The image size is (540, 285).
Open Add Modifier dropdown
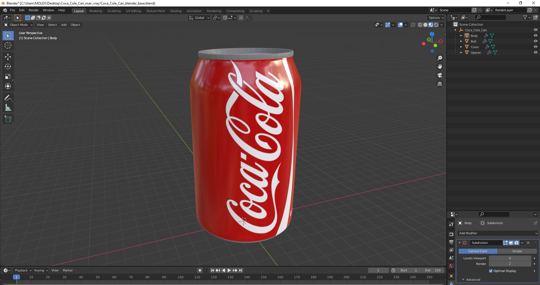pyautogui.click(x=498, y=233)
